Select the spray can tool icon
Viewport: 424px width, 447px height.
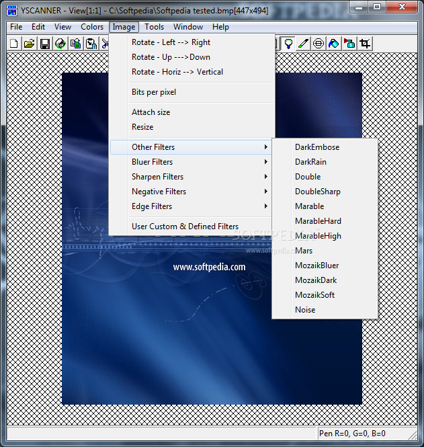pos(349,44)
